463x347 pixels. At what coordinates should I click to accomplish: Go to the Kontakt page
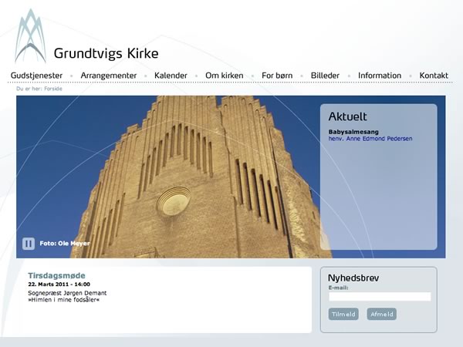434,76
